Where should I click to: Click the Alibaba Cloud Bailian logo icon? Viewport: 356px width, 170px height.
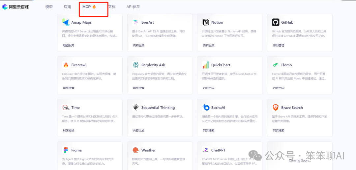point(5,7)
